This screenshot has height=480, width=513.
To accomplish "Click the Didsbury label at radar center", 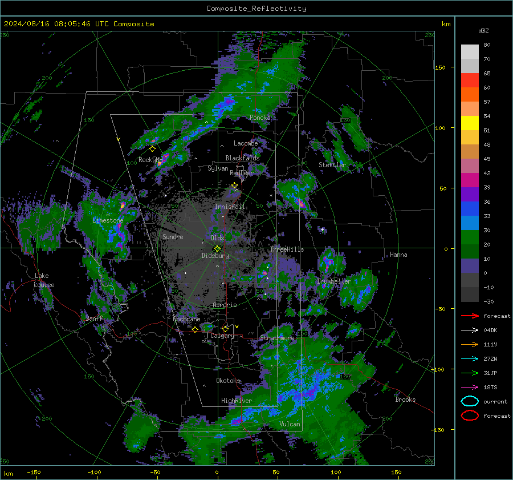I will [215, 256].
